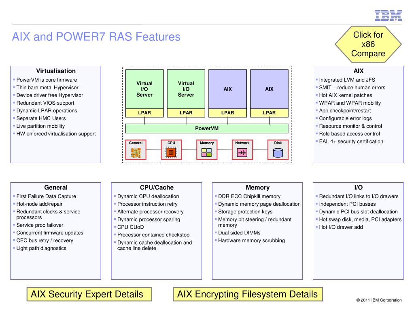Open AIX Encrypting Filesystem Details

pos(248,294)
